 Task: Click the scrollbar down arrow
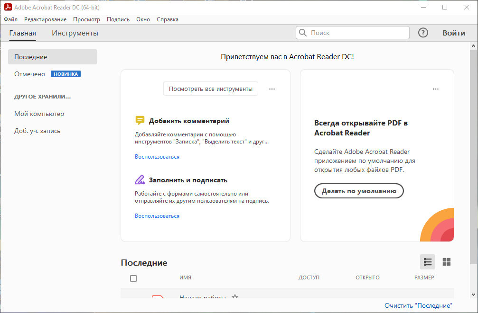(x=473, y=295)
